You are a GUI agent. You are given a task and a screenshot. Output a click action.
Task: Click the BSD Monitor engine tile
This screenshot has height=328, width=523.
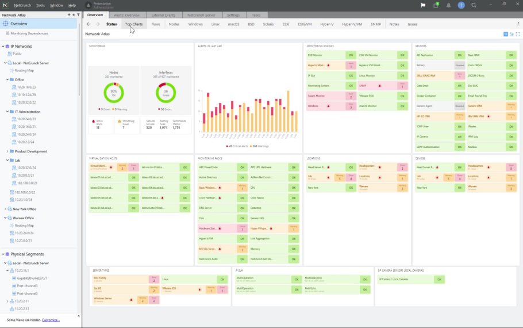coord(331,55)
